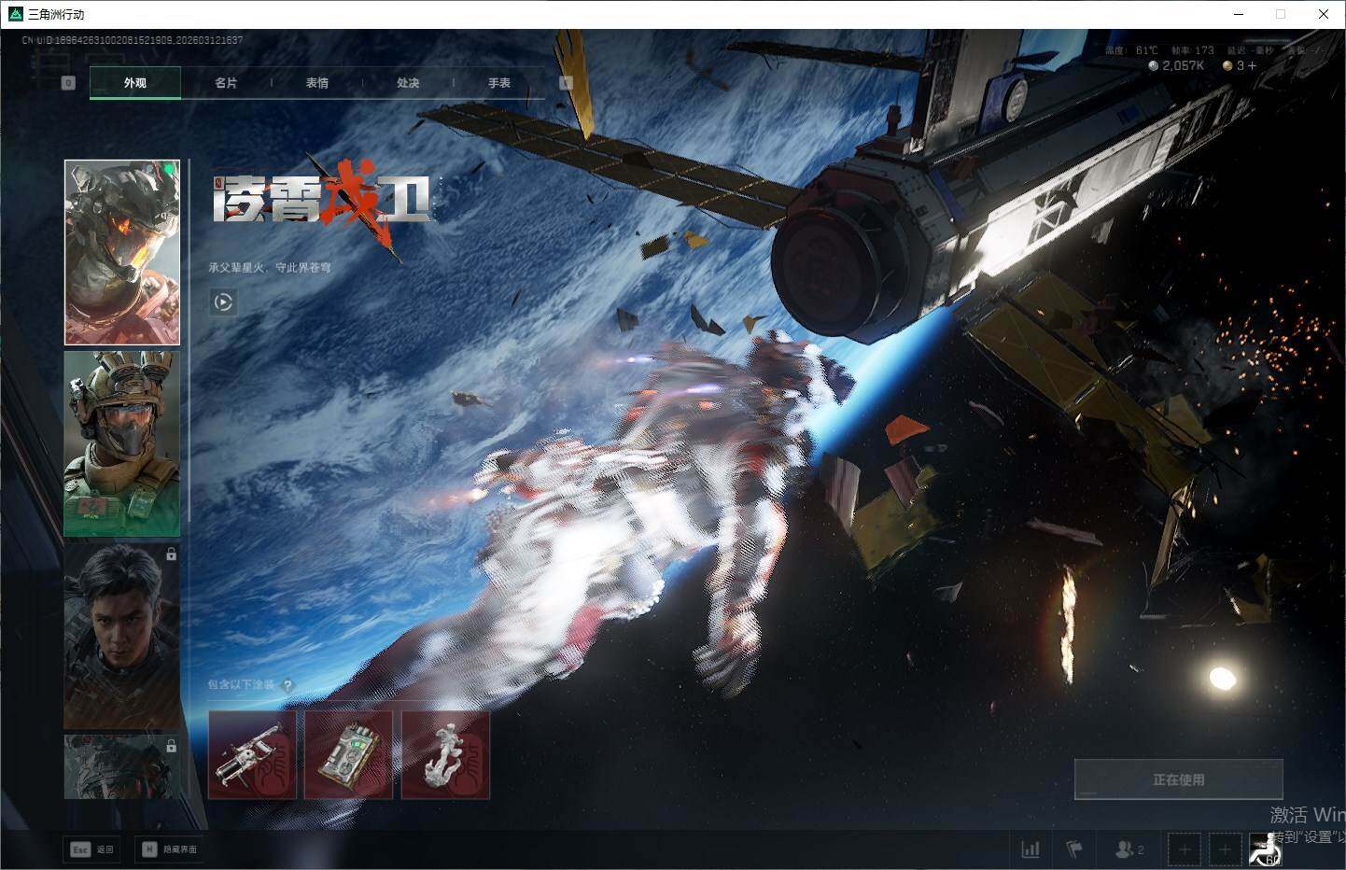The image size is (1346, 870).
Task: Open the 表情 tab
Action: (x=317, y=83)
